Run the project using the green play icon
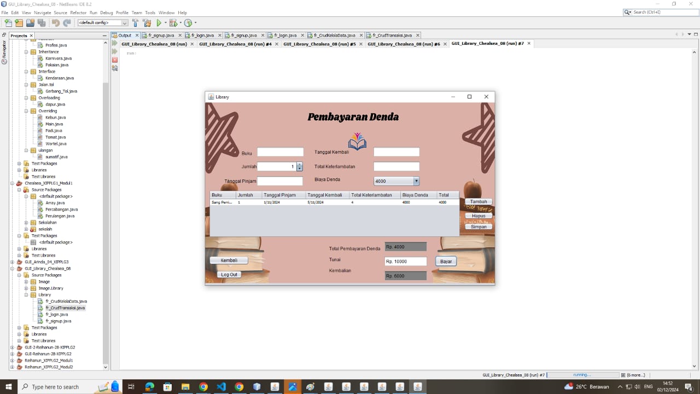The image size is (700, 394). click(158, 23)
